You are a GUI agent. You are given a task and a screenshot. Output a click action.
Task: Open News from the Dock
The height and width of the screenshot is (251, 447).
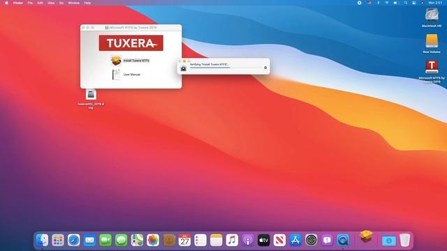click(279, 240)
